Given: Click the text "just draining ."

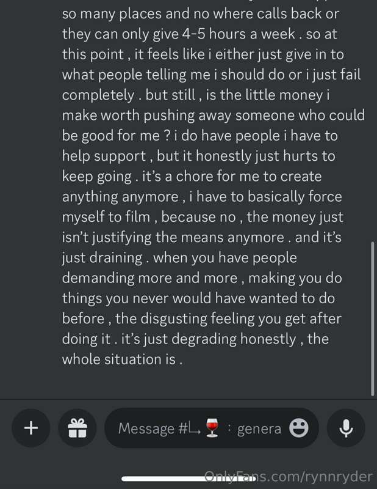Looking at the screenshot, I should click(105, 258).
